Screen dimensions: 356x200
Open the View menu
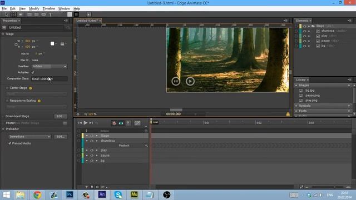click(x=22, y=9)
